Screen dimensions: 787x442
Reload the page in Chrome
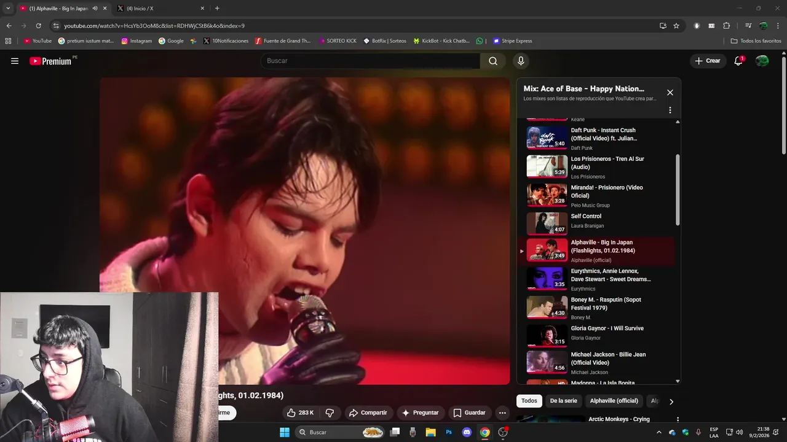pos(38,26)
